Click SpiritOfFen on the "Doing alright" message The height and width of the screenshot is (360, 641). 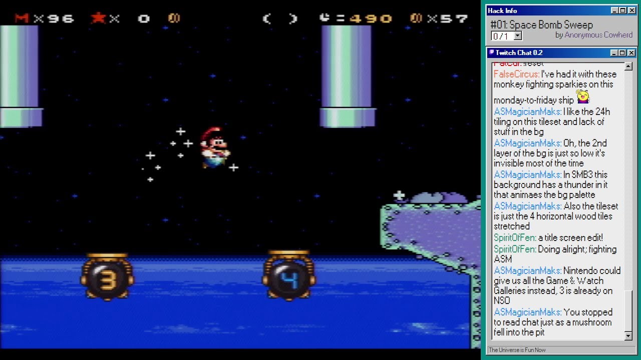click(515, 249)
